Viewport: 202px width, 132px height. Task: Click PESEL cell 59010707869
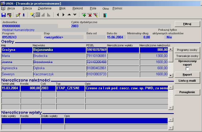click(x=97, y=50)
